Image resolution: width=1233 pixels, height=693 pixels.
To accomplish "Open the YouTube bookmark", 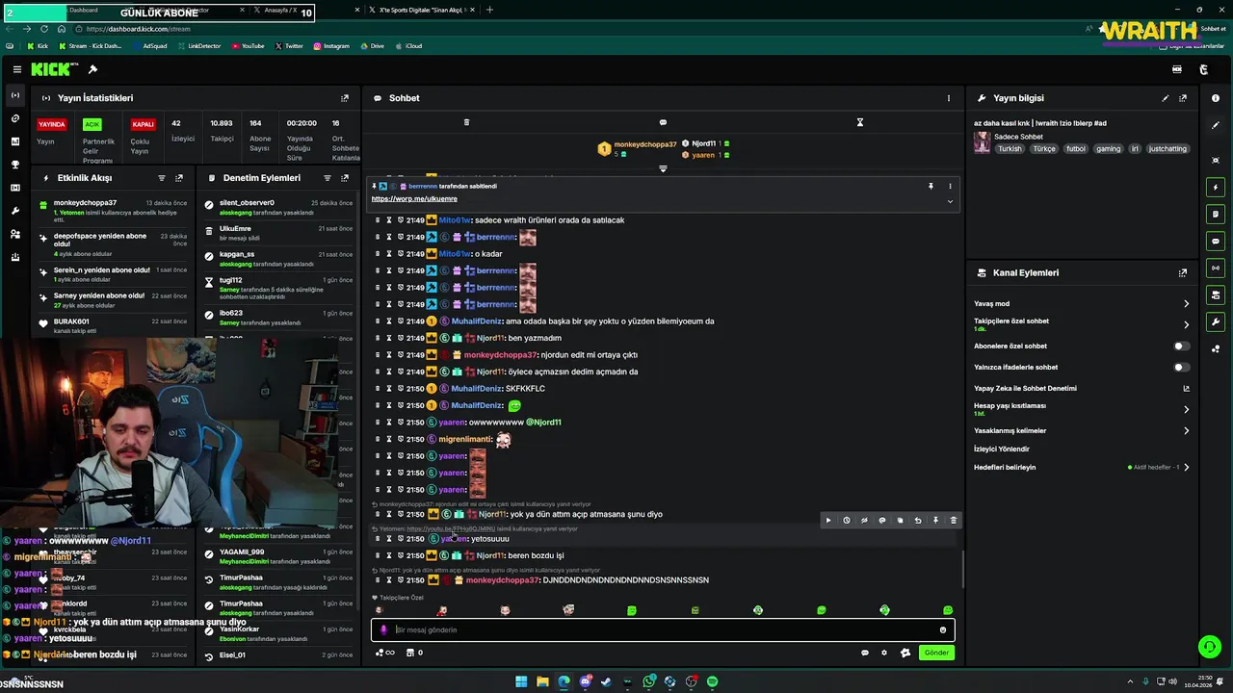I will coord(248,45).
